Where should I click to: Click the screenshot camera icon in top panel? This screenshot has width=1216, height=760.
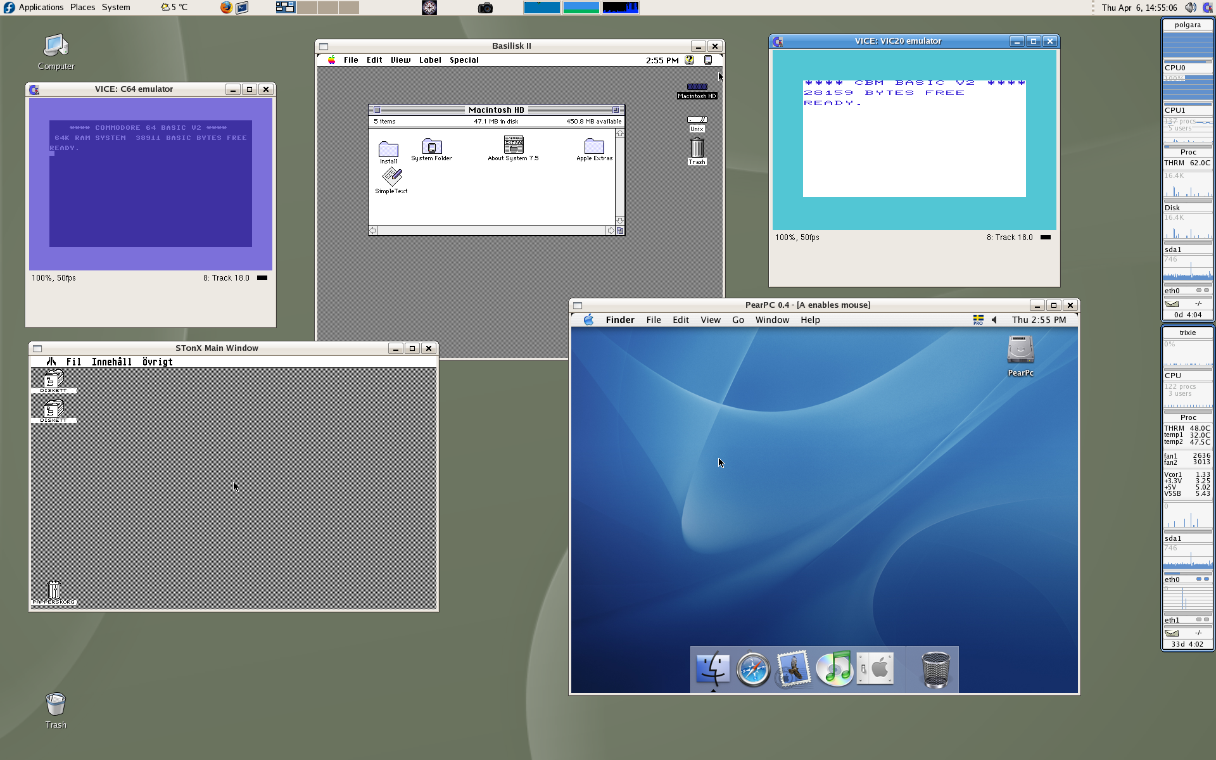(x=485, y=8)
